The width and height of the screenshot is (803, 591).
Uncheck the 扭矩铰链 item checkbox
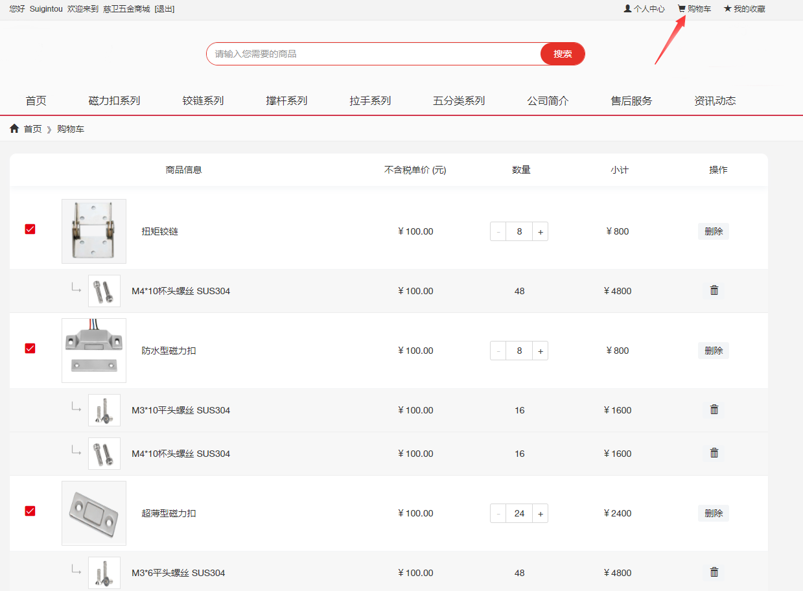pyautogui.click(x=30, y=229)
